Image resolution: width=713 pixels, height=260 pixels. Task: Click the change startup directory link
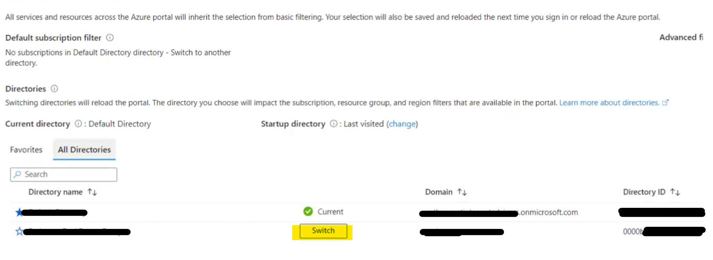point(403,124)
